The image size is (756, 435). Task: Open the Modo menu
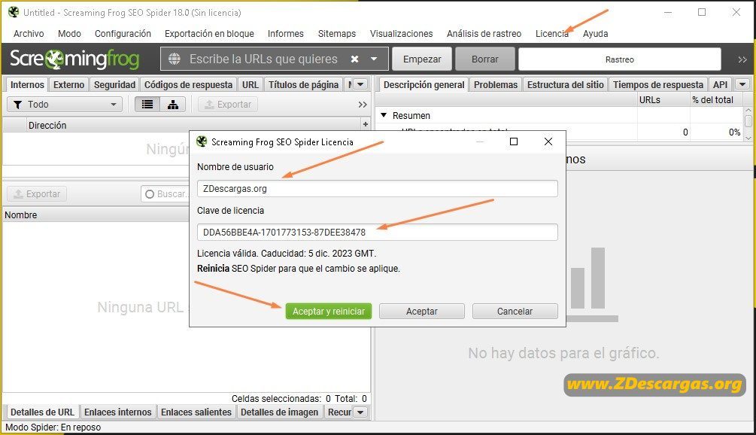(69, 34)
